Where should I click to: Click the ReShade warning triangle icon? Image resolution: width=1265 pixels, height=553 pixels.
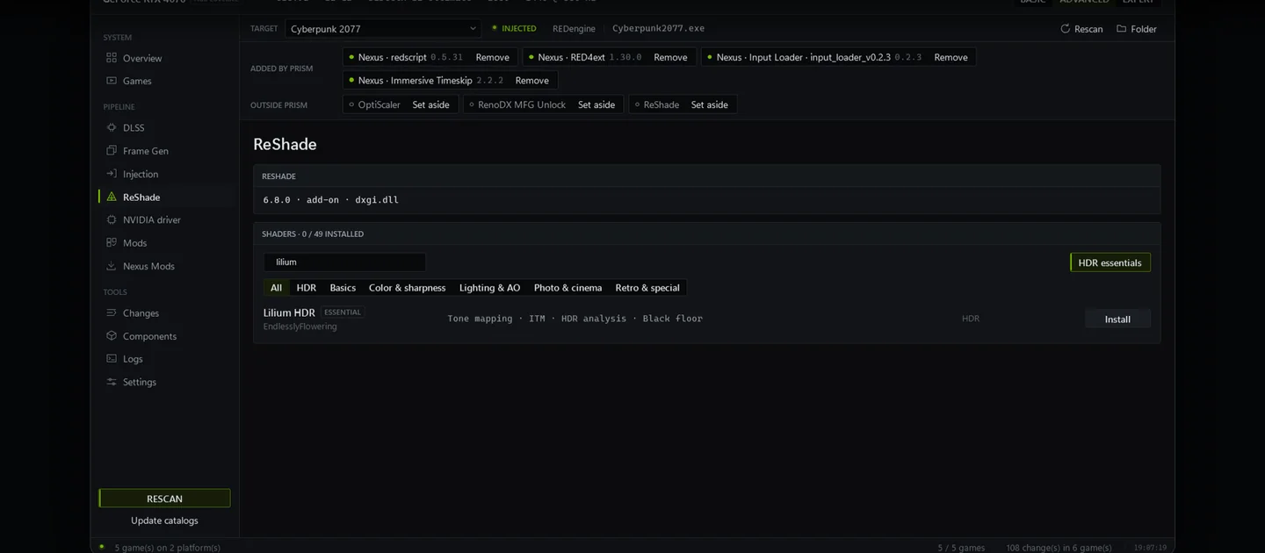(112, 197)
